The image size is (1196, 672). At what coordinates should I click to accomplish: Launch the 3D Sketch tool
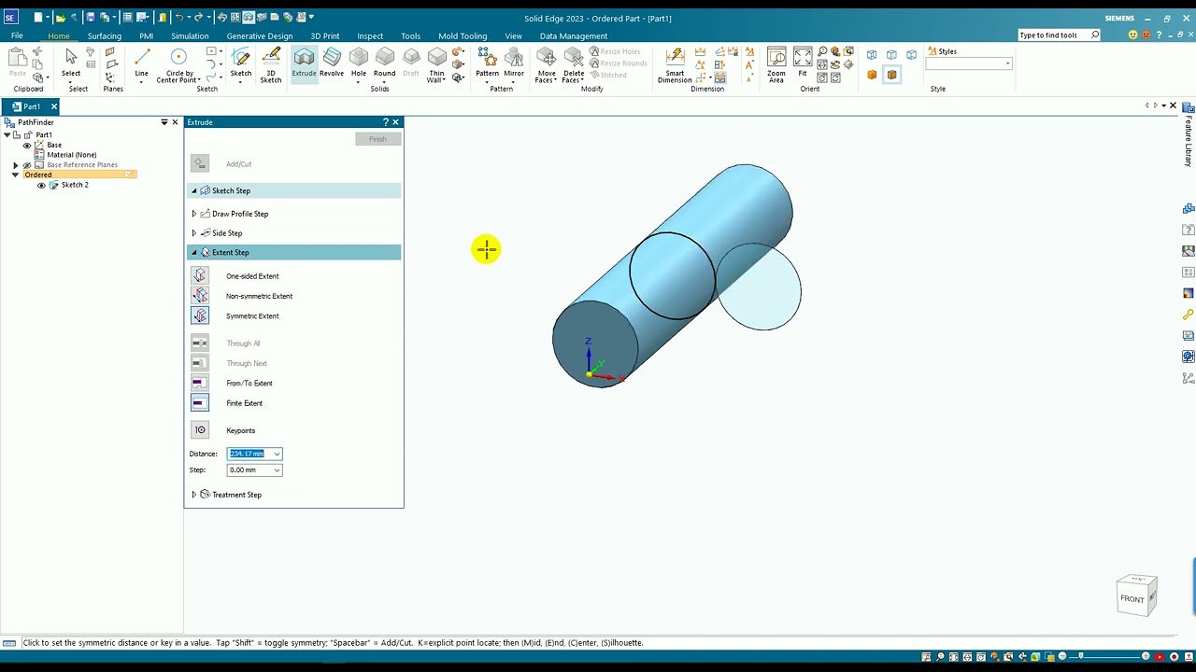[271, 64]
